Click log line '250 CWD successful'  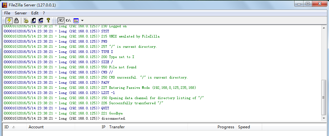tap(96, 77)
